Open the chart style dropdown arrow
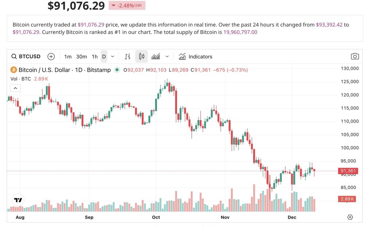Image resolution: width=373 pixels, height=227 pixels. coord(167,56)
